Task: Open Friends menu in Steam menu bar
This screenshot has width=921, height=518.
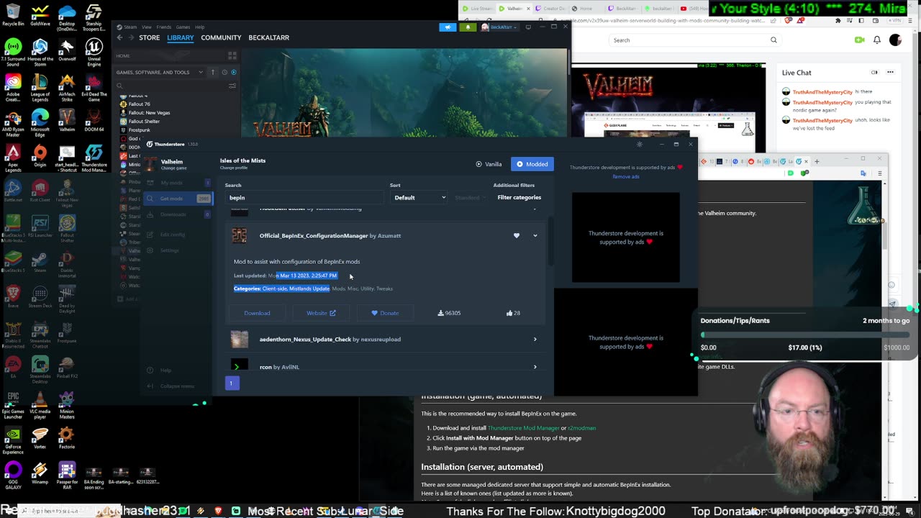Action: point(163,27)
